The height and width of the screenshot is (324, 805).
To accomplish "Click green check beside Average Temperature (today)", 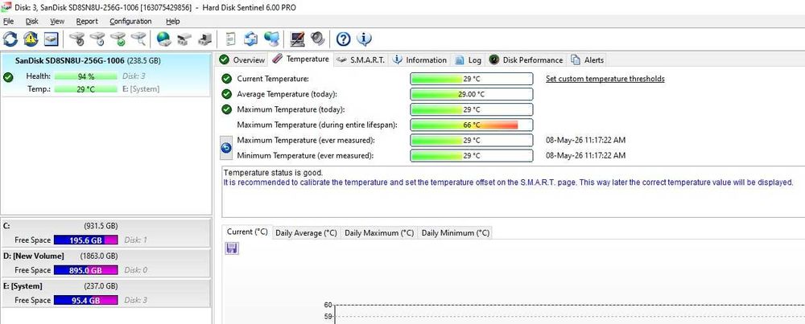I will pos(226,94).
